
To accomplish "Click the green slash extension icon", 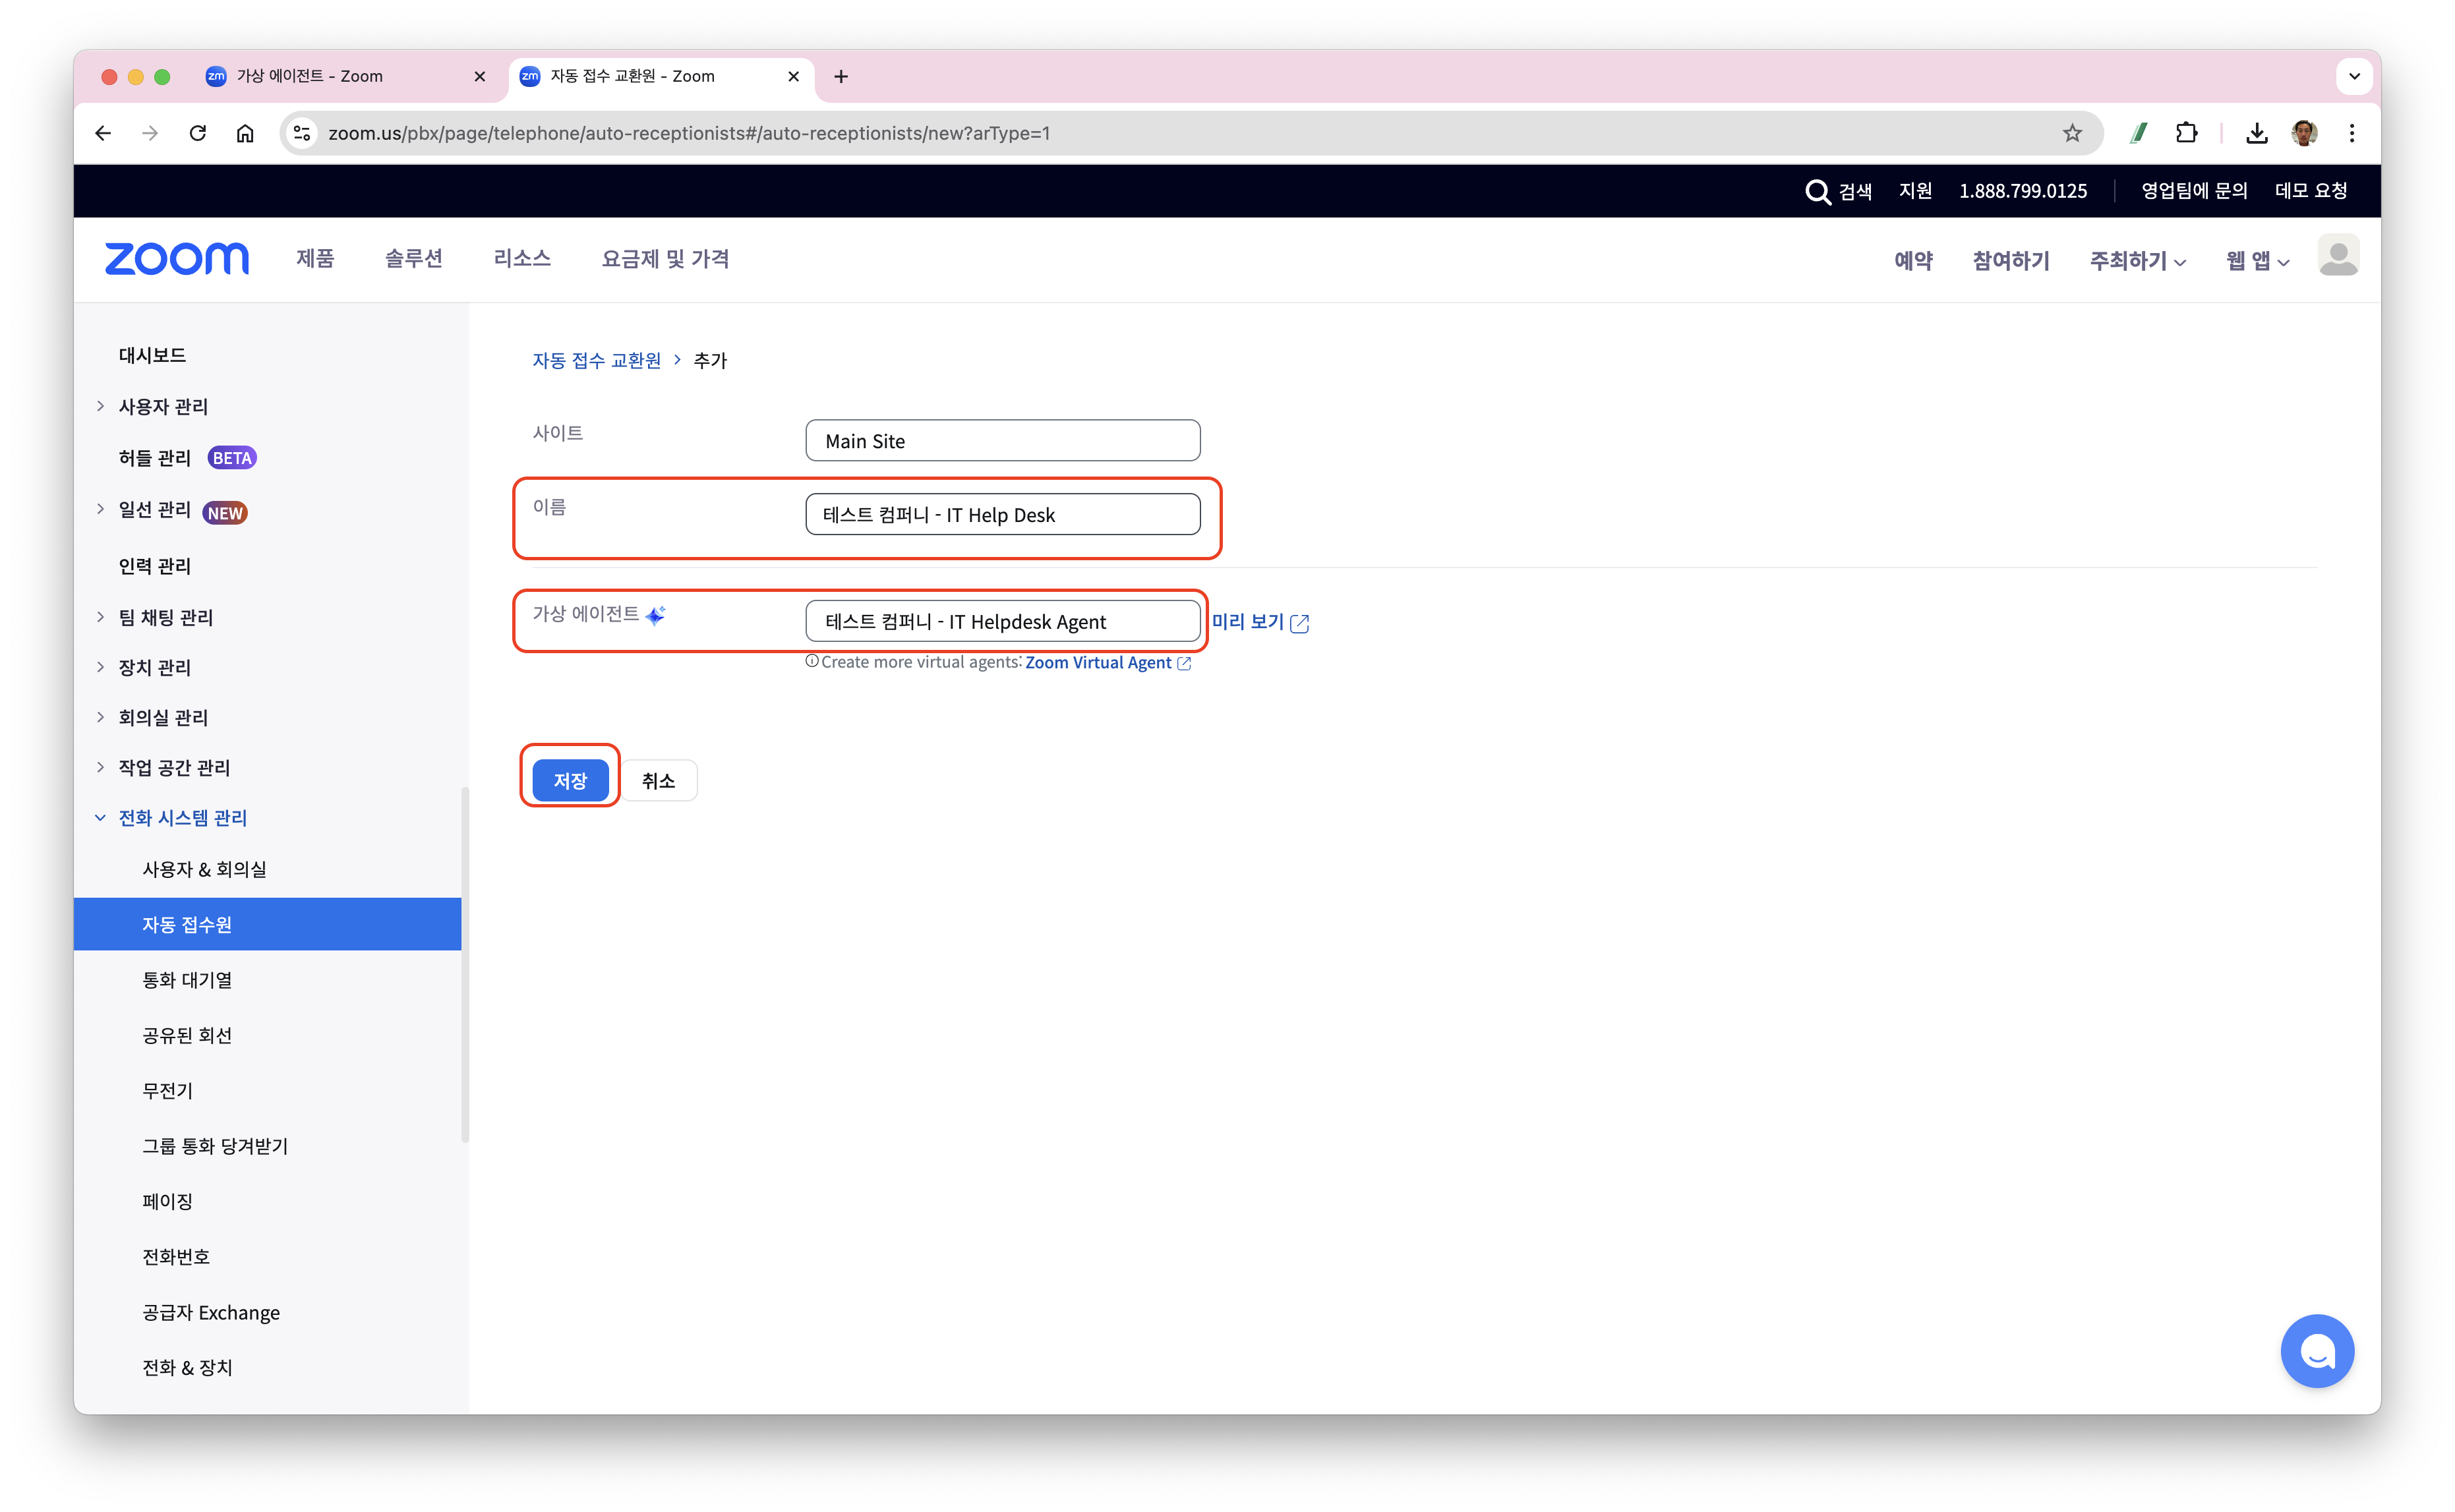I will coord(2138,133).
